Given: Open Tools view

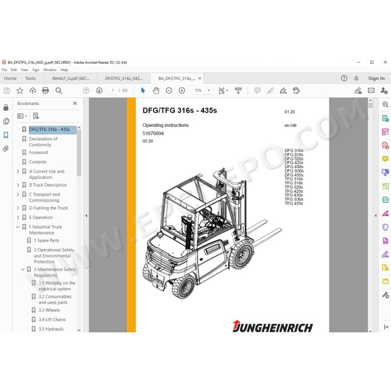Looking at the screenshot, I should tap(30, 78).
